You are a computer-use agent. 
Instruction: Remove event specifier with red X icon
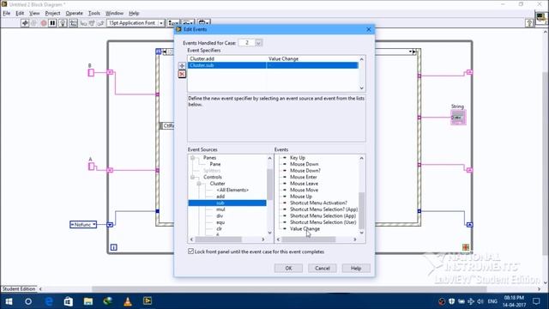click(182, 74)
